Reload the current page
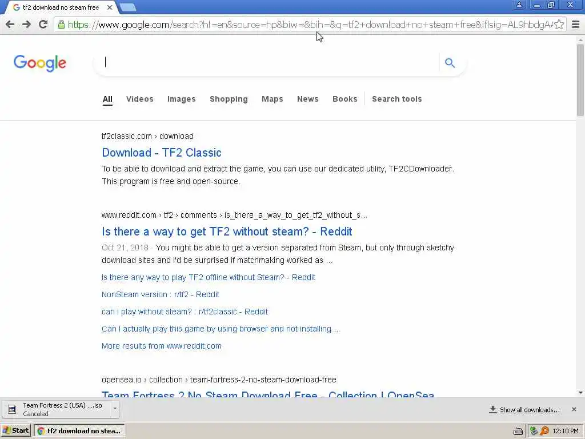The width and height of the screenshot is (585, 439). 43,25
